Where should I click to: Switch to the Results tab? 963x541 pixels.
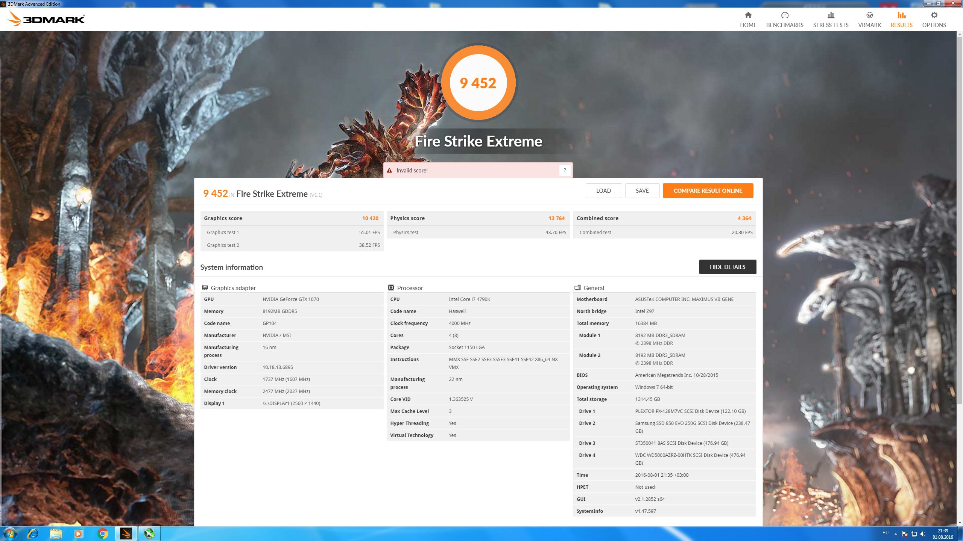point(901,19)
